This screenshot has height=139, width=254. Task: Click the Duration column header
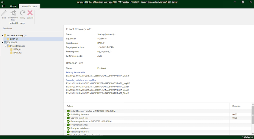pos(236,106)
